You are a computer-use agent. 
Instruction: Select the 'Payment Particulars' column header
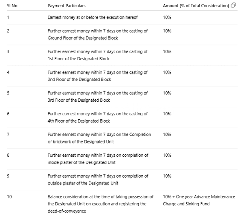(x=67, y=6)
